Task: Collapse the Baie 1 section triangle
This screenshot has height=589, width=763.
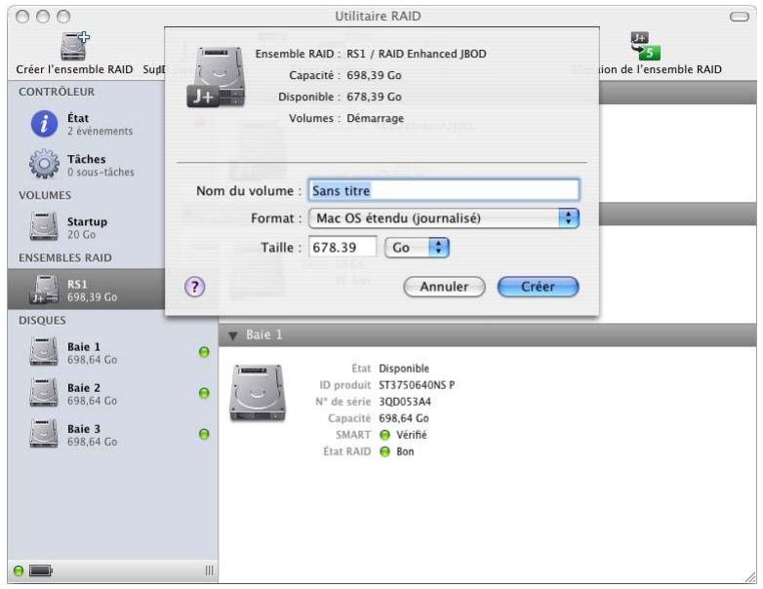Action: 233,335
